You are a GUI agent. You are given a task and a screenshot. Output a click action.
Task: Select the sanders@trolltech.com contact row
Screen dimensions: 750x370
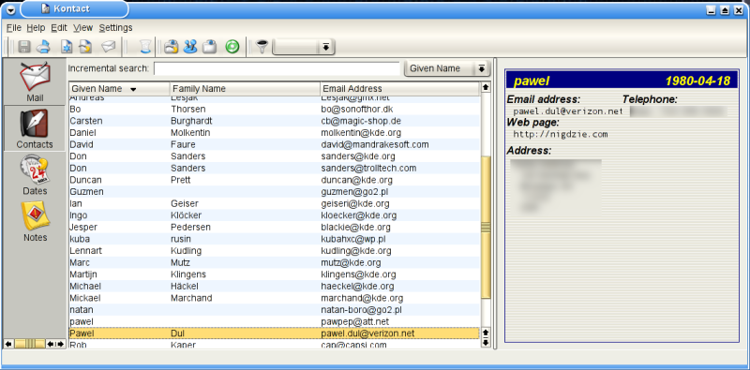point(274,169)
